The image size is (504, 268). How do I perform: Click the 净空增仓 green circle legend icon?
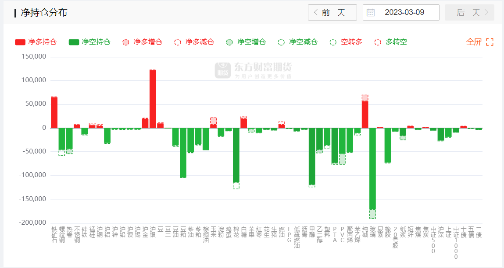(x=229, y=42)
